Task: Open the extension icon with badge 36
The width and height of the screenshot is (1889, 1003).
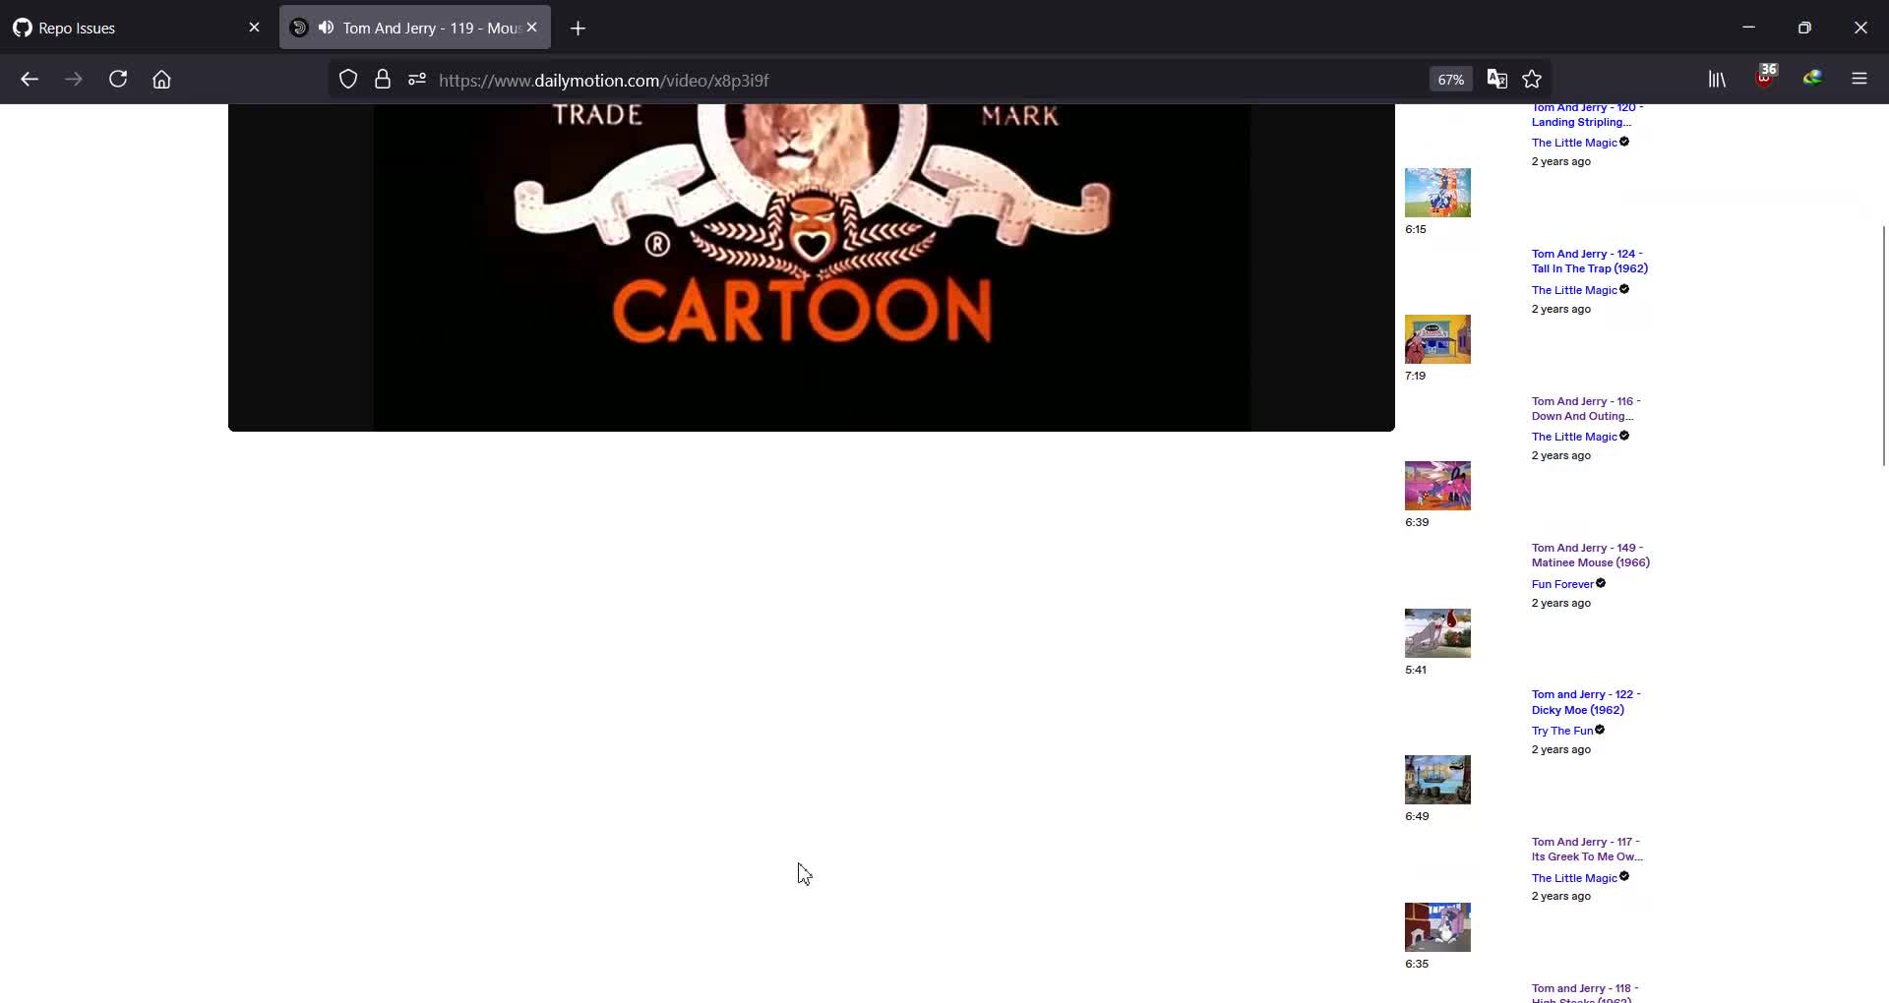Action: click(1764, 79)
